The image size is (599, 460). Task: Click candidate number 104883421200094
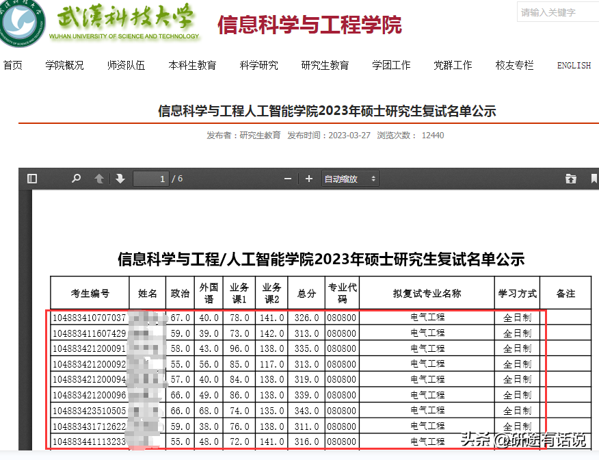coord(89,380)
